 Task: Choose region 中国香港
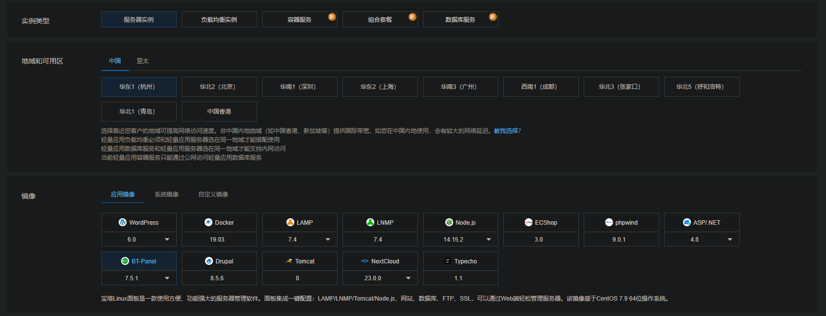tap(219, 112)
